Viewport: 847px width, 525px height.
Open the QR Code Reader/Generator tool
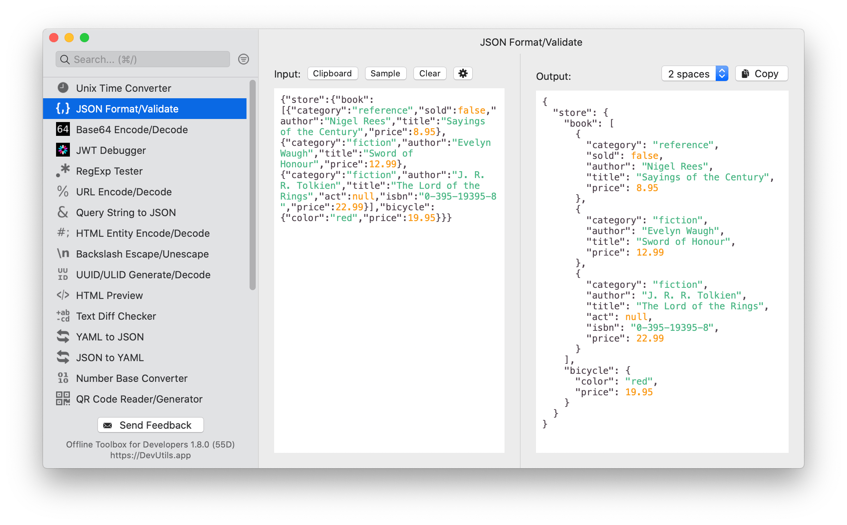click(139, 399)
